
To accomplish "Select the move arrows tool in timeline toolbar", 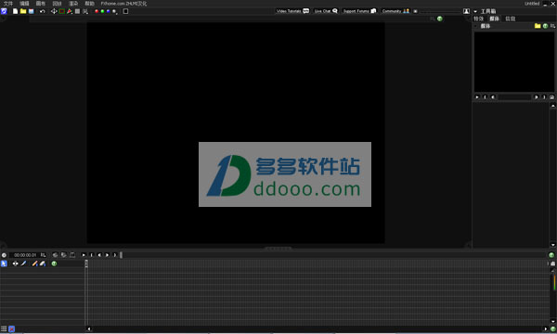I will [x=15, y=263].
